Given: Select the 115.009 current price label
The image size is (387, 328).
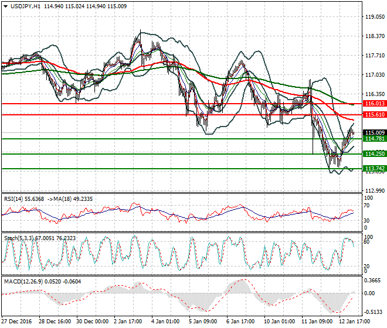Looking at the screenshot, I should (375, 133).
